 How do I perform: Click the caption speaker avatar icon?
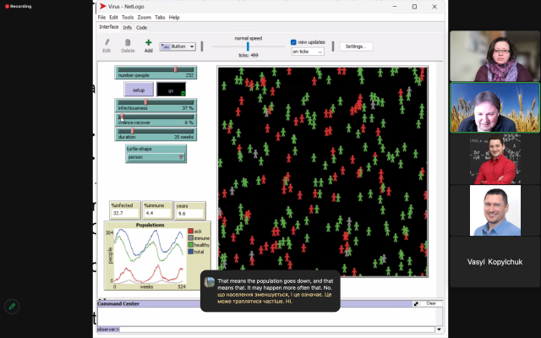coord(210,281)
